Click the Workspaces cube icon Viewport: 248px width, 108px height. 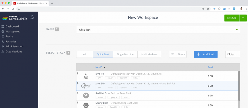pyautogui.click(x=3, y=31)
